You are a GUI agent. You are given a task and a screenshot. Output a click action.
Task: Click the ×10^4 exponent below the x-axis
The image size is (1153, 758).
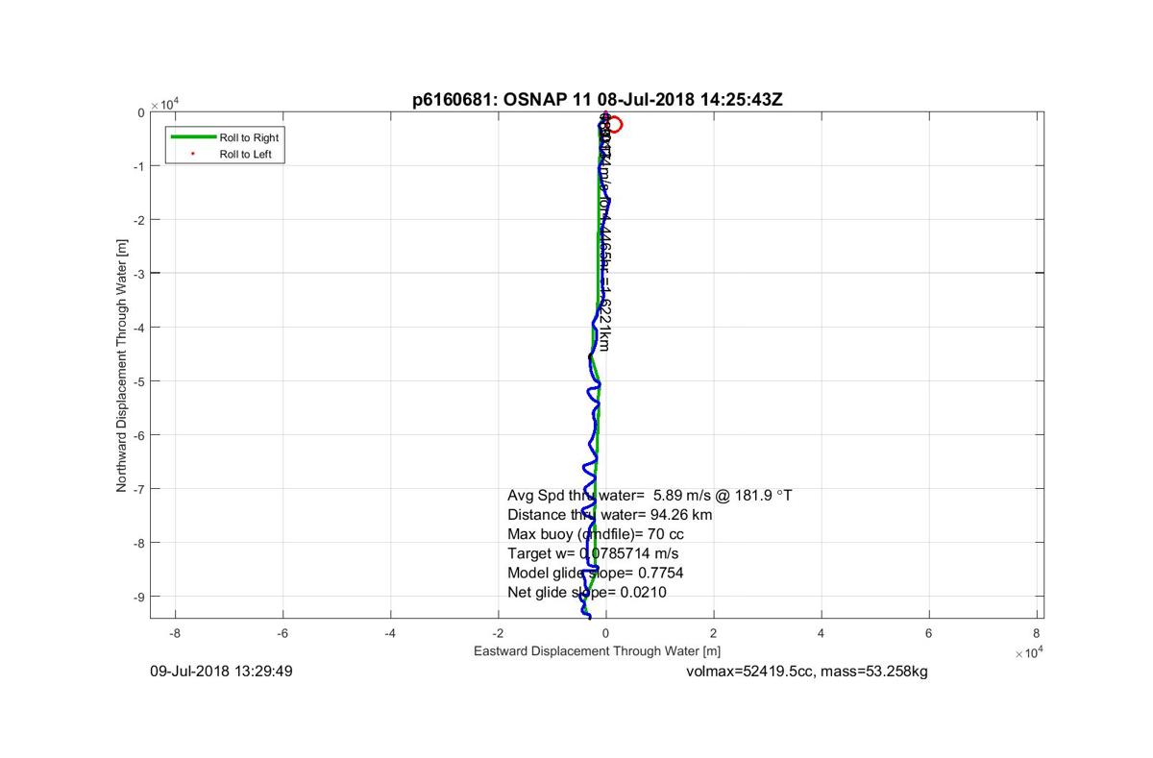pyautogui.click(x=1028, y=652)
